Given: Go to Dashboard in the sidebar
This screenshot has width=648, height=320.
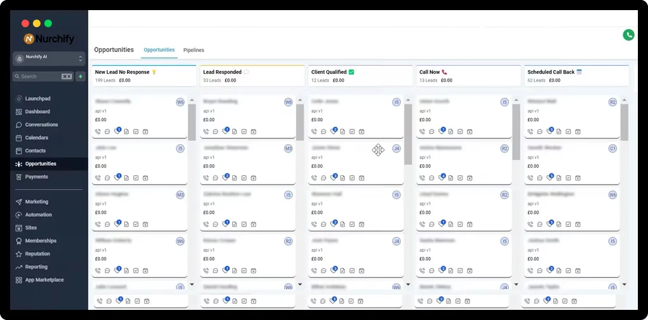Looking at the screenshot, I should [x=37, y=111].
